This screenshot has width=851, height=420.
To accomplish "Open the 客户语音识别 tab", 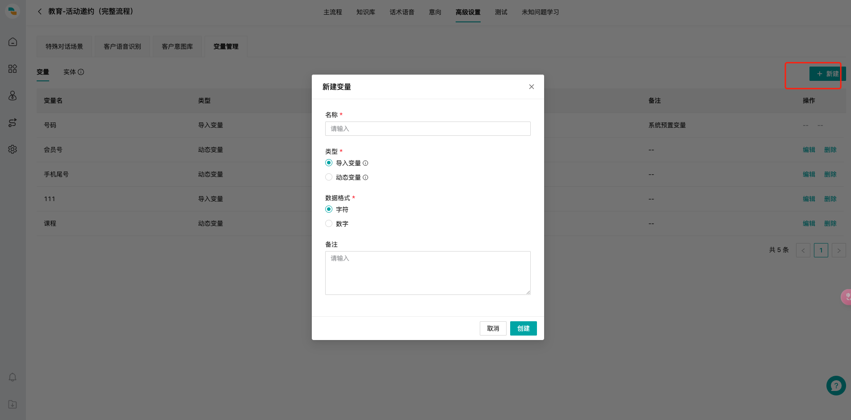I will click(x=122, y=46).
